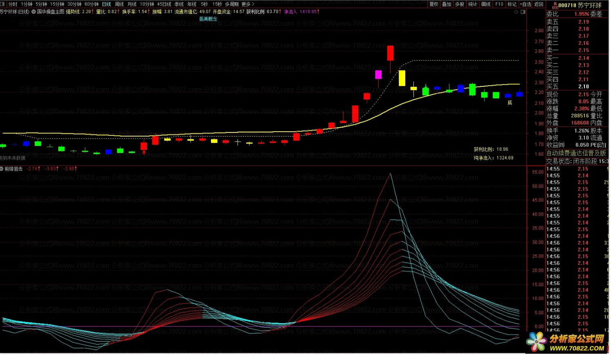Select the 60分钟 period tab
This screenshot has height=355, width=611.
(x=91, y=4)
